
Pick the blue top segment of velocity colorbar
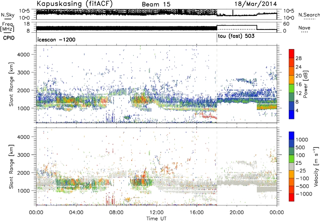[x=292, y=136]
